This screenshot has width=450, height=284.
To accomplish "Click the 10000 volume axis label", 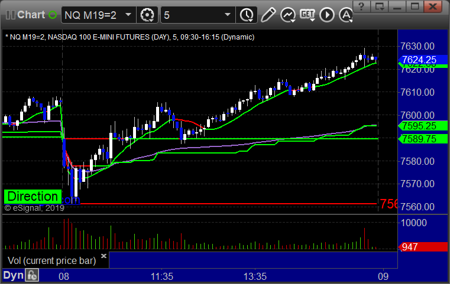I will coord(413,223).
